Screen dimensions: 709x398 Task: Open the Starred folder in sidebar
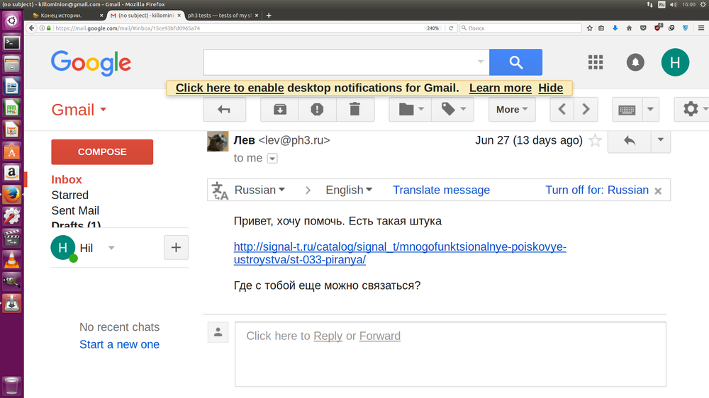pyautogui.click(x=69, y=195)
